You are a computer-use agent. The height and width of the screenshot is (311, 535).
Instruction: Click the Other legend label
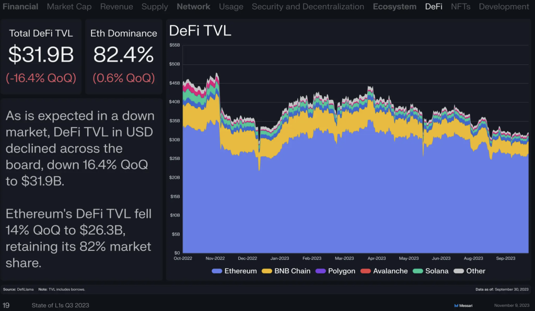(475, 271)
